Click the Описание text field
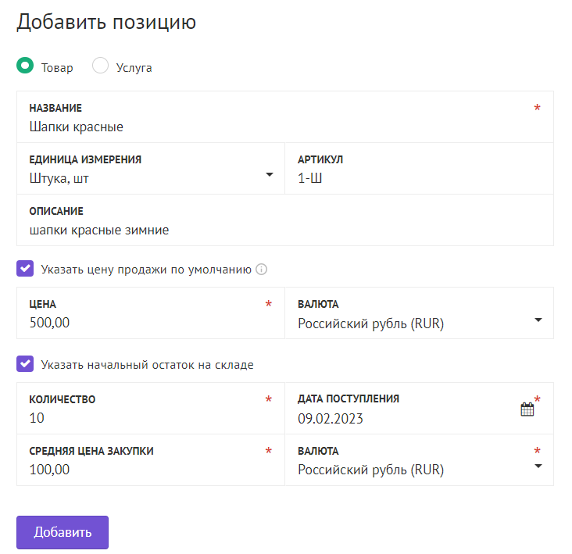 click(x=285, y=220)
